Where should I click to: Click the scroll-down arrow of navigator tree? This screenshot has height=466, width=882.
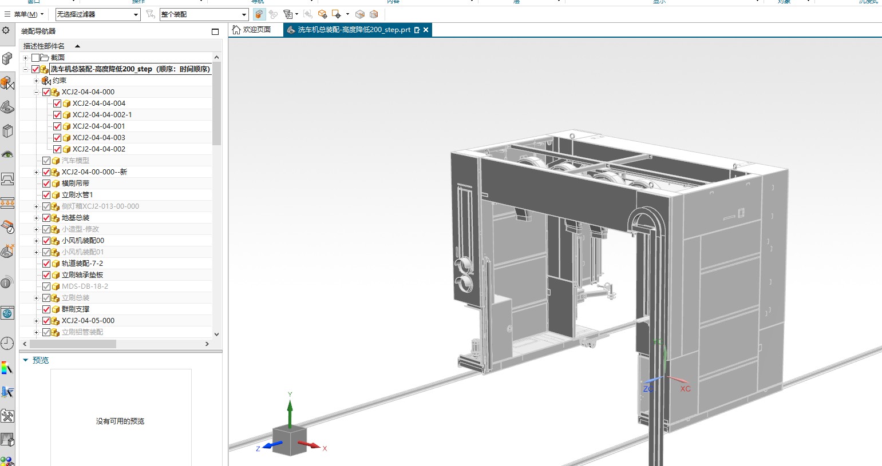(216, 334)
